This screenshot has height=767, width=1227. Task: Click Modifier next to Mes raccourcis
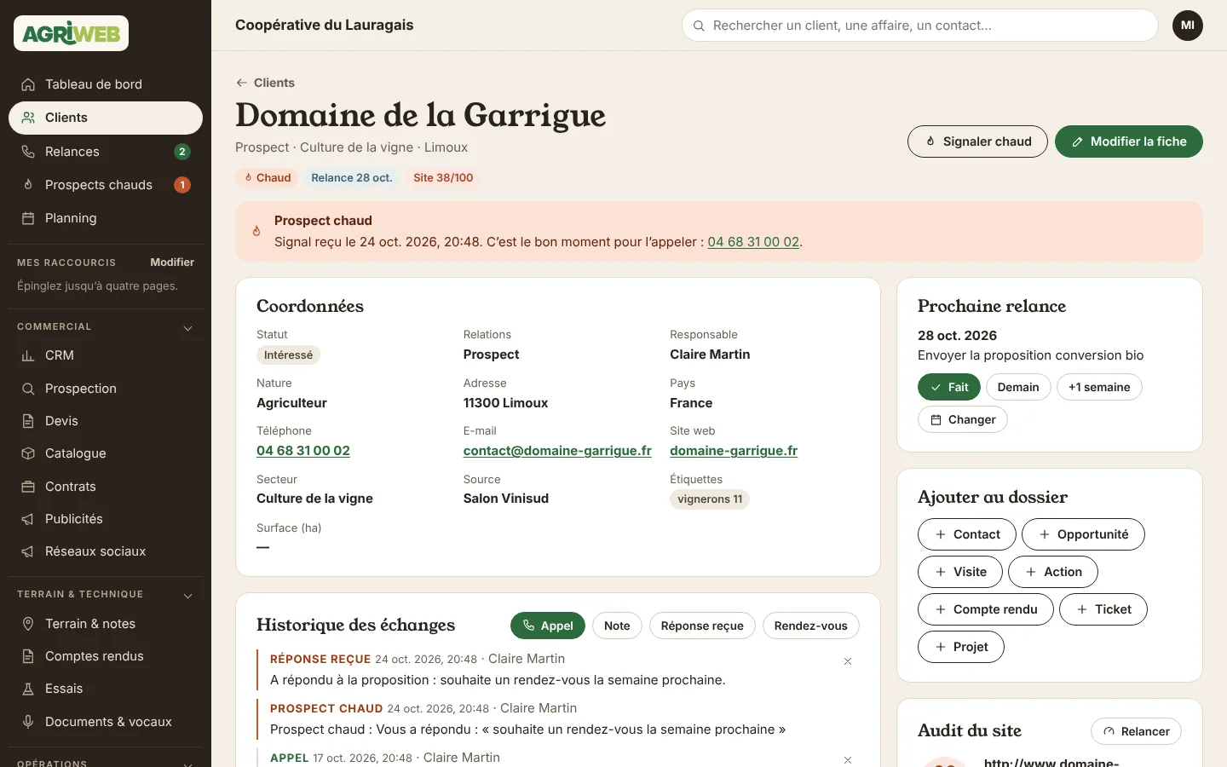(172, 262)
